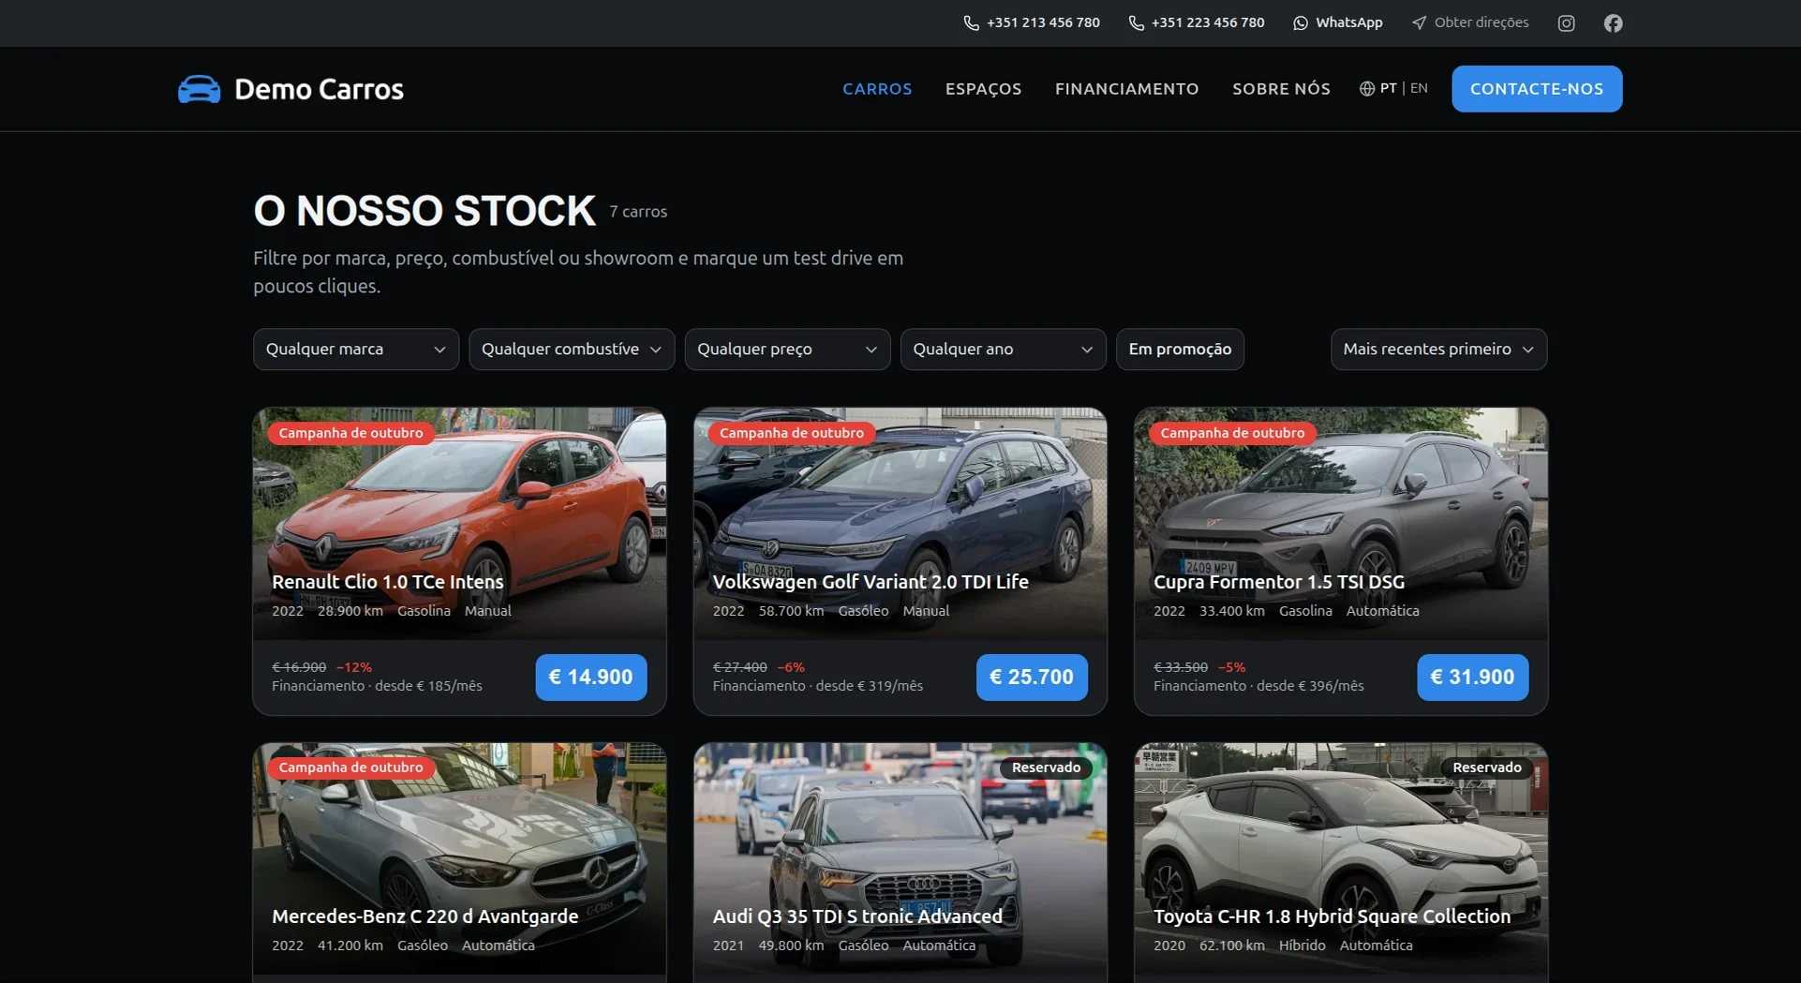
Task: Click the Demo Carros brand name
Action: tap(319, 89)
